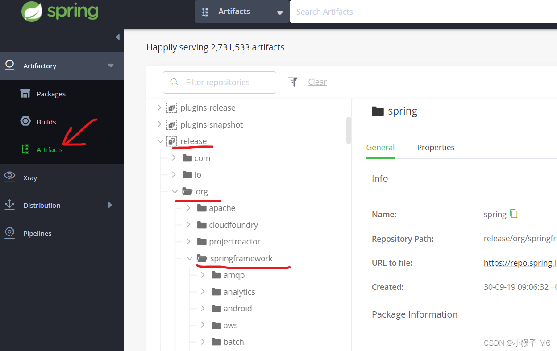Click the Spring leaf logo

32,11
